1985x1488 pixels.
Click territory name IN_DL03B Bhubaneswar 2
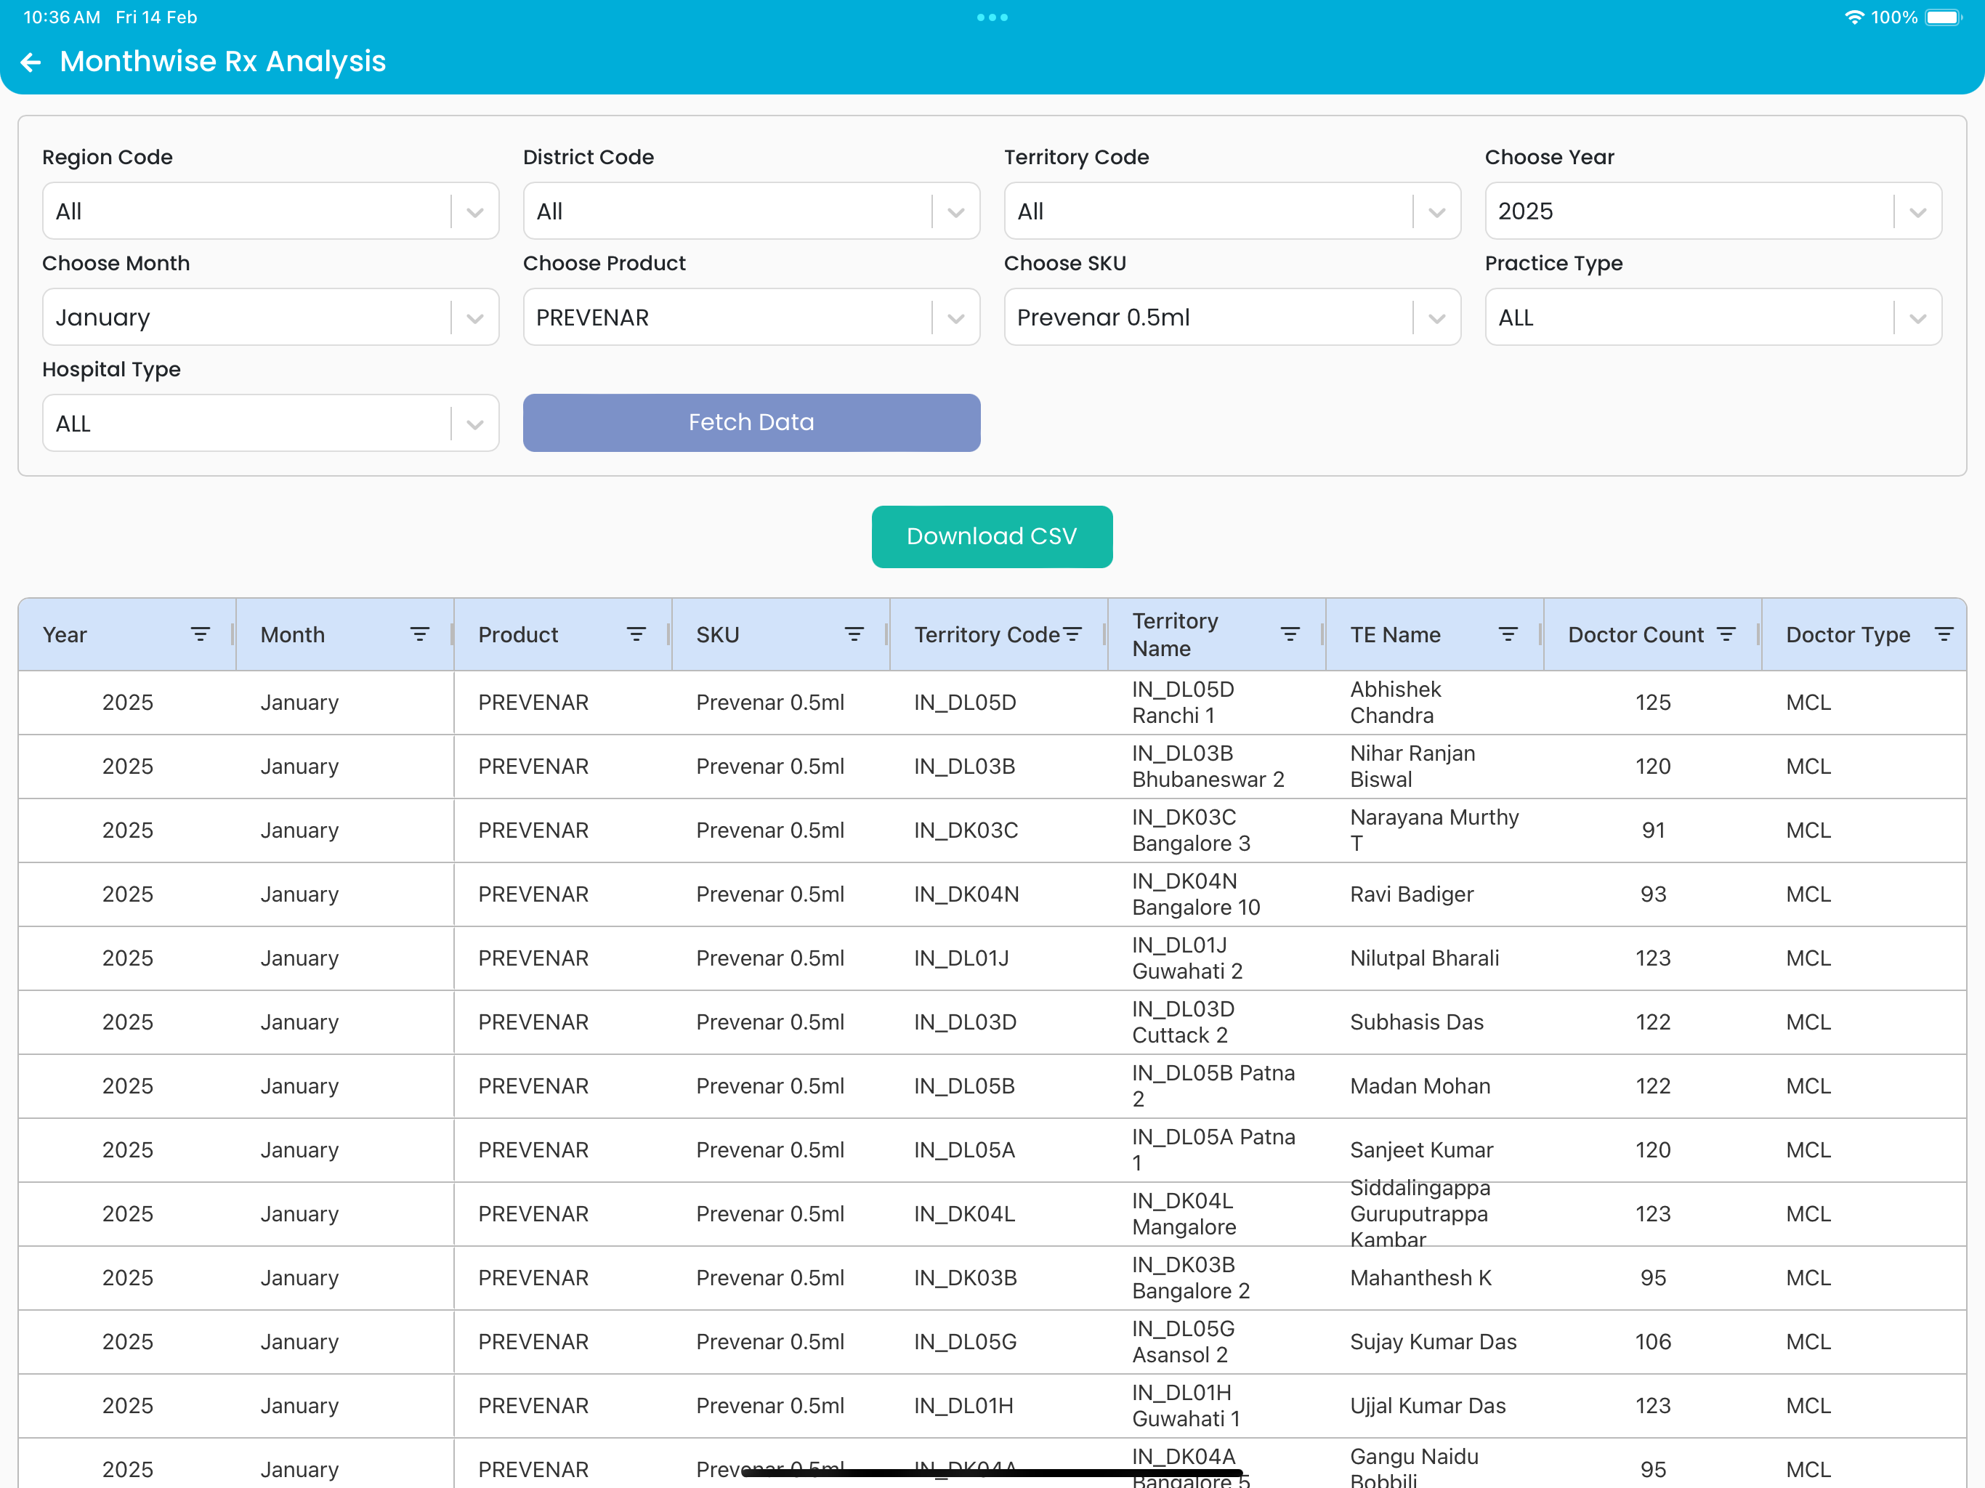point(1208,767)
